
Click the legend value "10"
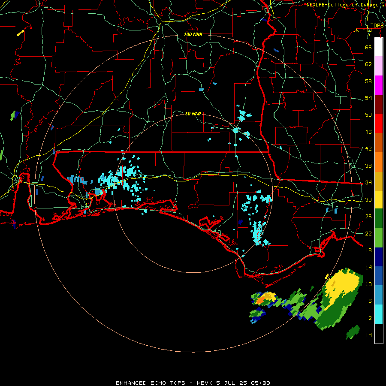coord(368,284)
